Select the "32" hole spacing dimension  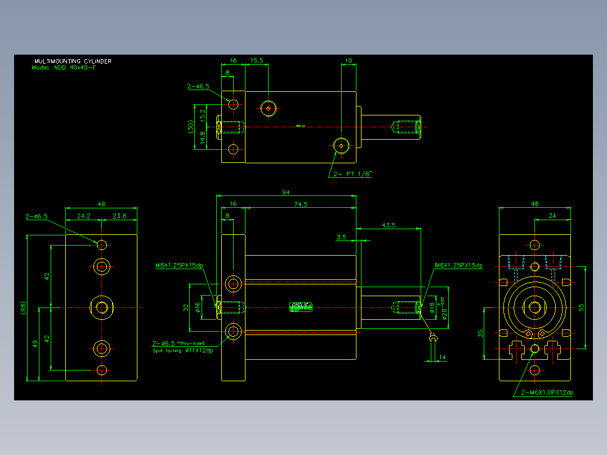click(x=186, y=307)
